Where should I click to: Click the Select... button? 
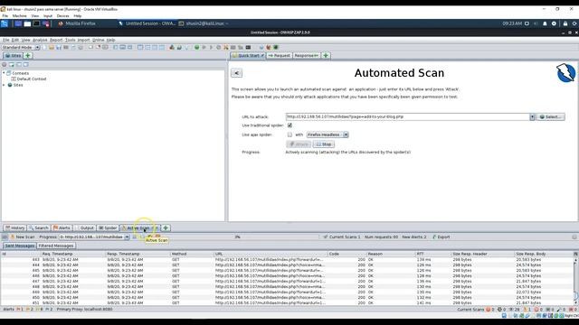(x=550, y=116)
